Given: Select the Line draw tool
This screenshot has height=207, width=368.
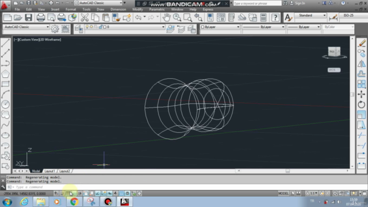Looking at the screenshot, I should (5, 43).
